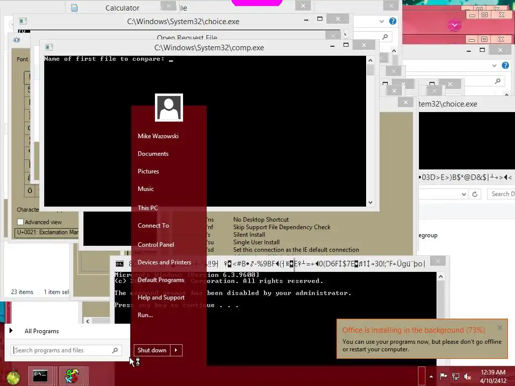515x386 pixels.
Task: Click search magnifier in top Explorer window
Action: click(x=385, y=37)
